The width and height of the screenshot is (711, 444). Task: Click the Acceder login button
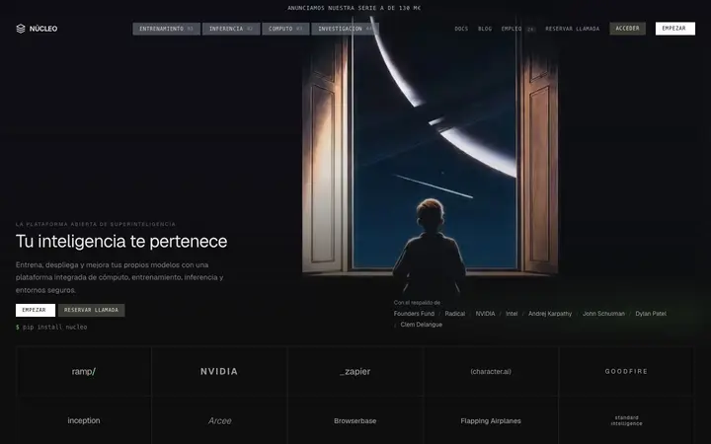628,29
